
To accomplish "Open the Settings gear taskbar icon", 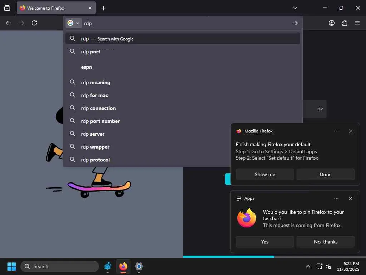I will click(139, 266).
